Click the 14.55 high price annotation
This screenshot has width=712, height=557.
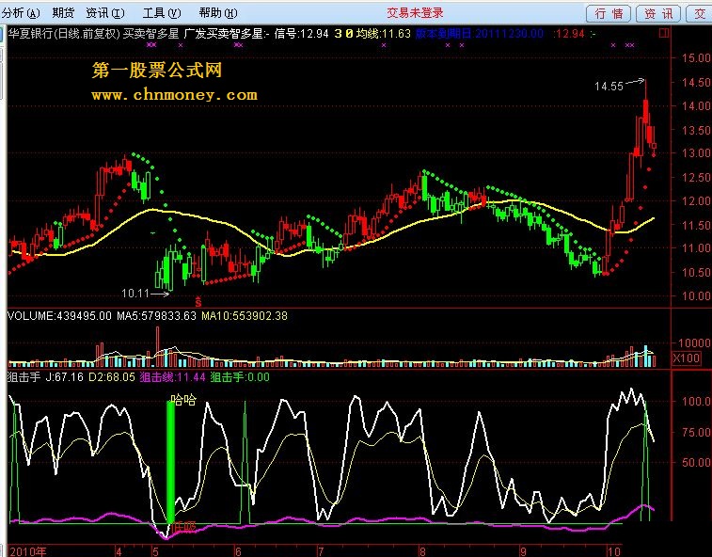tap(609, 86)
